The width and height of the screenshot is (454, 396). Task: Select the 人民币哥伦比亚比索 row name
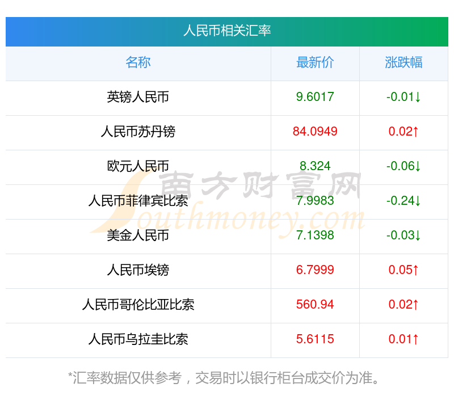[x=138, y=305]
